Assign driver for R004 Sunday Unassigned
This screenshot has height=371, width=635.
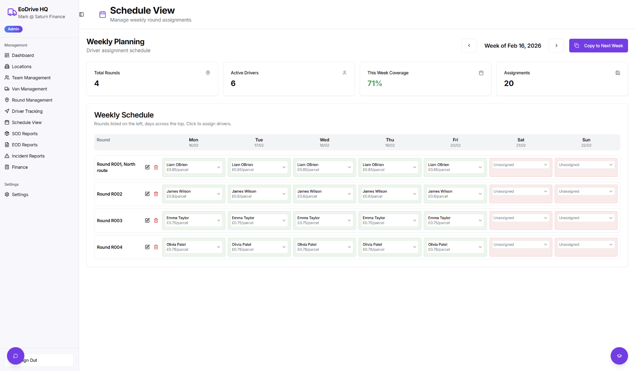coord(586,245)
